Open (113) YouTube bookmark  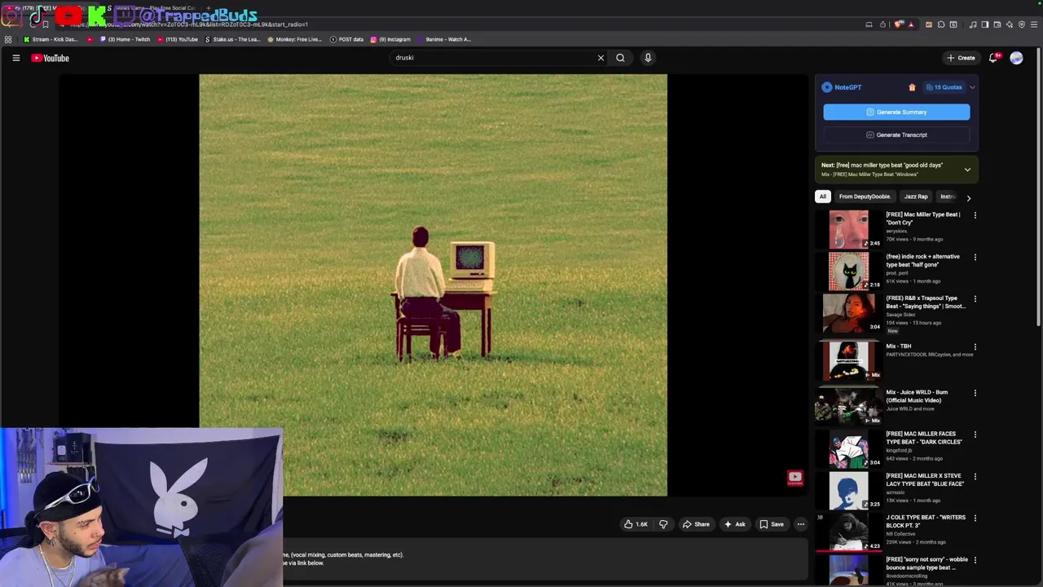pyautogui.click(x=178, y=39)
